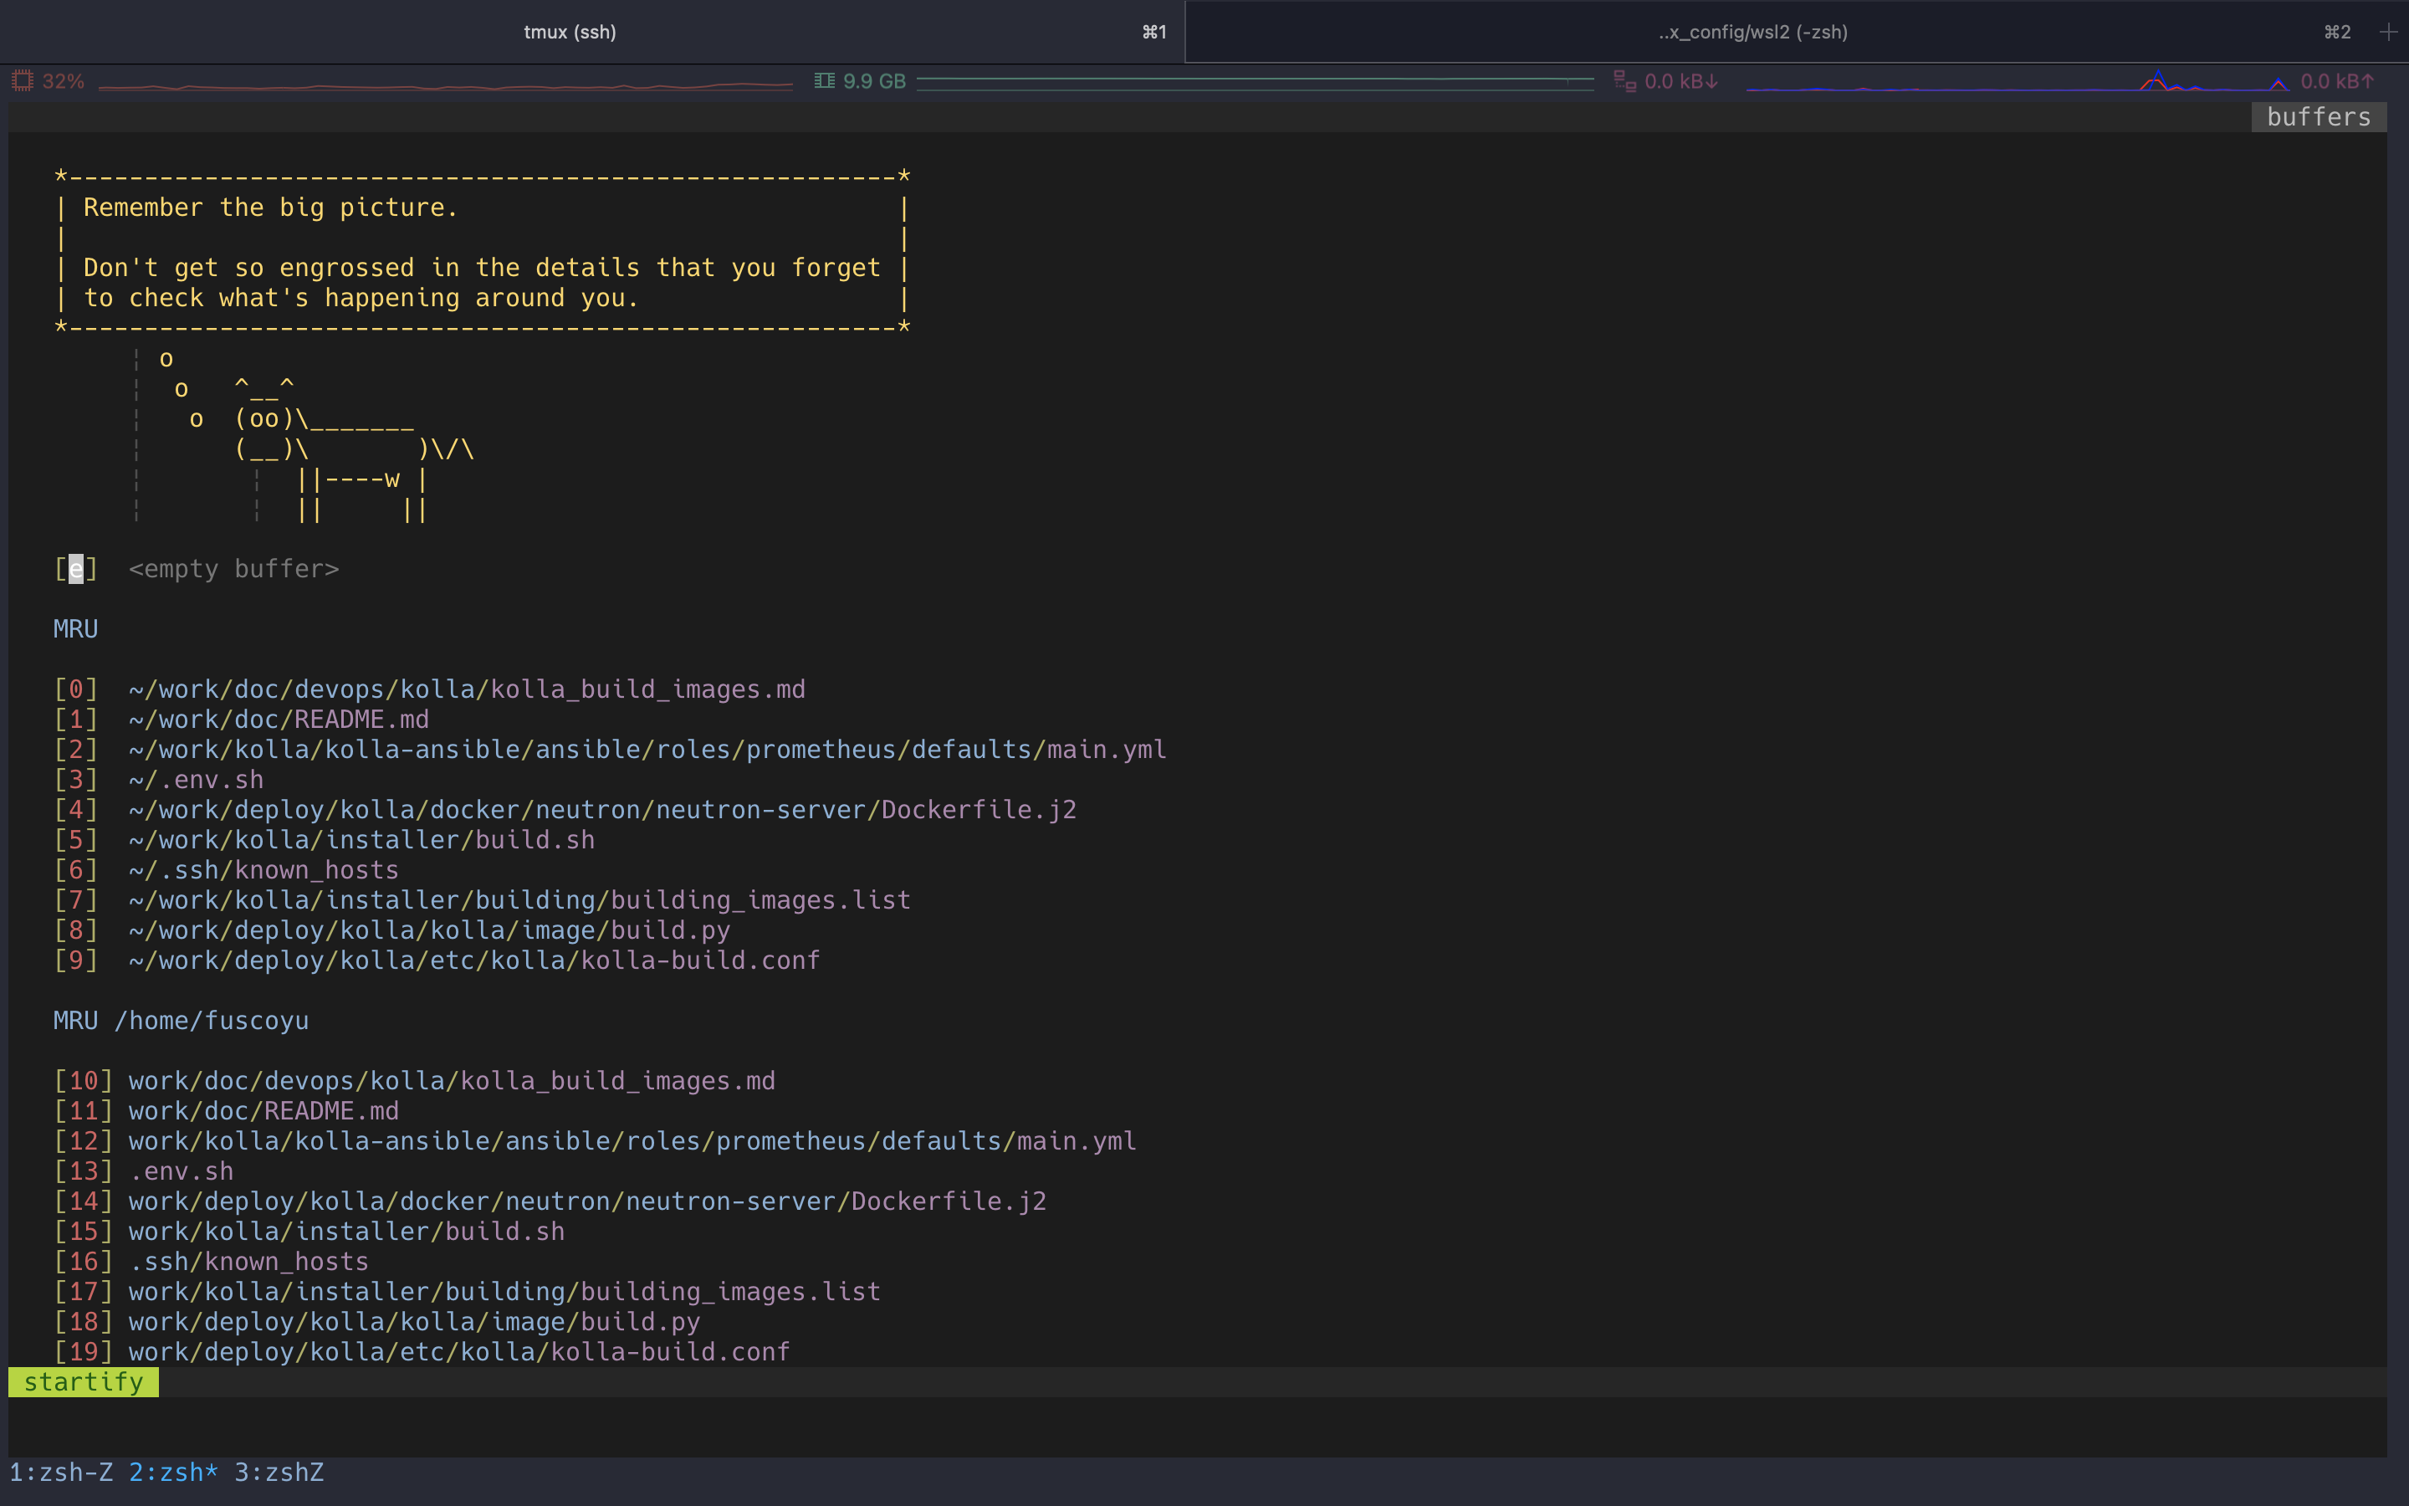Click the buffers panel icon
2409x1506 pixels.
pyautogui.click(x=2315, y=116)
